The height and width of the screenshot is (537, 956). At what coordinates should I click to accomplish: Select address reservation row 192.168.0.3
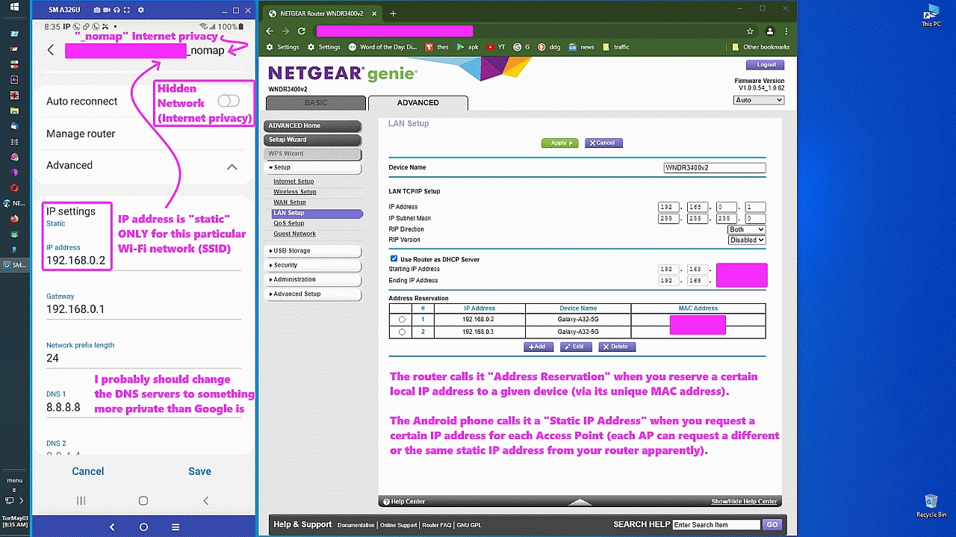pyautogui.click(x=403, y=332)
